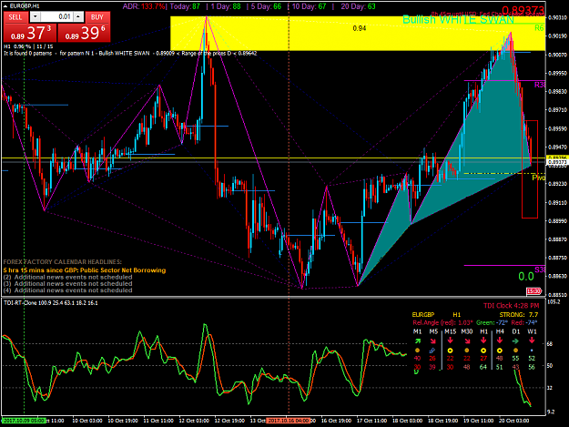Click the W1 small blue dot
The height and width of the screenshot is (427, 569).
pos(532,351)
